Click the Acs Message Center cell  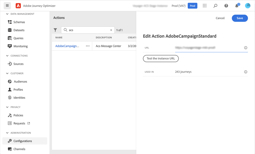(x=108, y=46)
